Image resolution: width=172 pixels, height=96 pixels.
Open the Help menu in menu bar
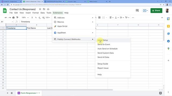click(66, 13)
